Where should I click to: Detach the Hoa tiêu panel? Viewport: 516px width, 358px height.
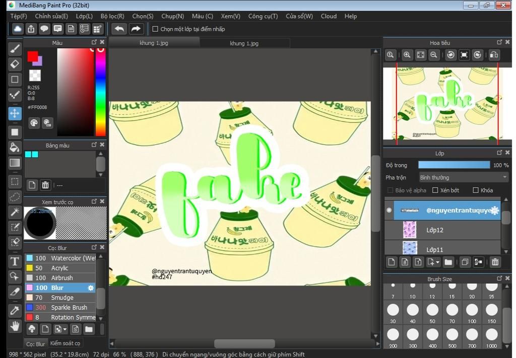499,42
